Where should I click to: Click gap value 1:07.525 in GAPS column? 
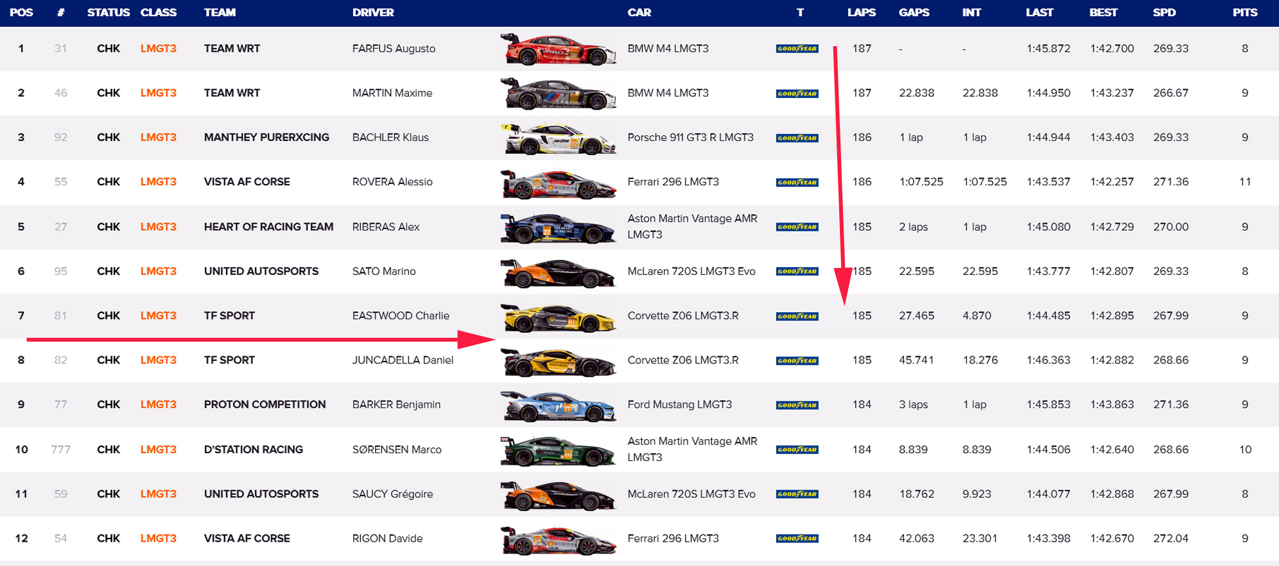pyautogui.click(x=921, y=182)
